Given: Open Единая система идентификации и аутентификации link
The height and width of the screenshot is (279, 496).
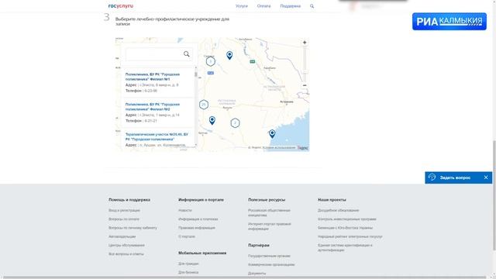Looking at the screenshot, I should (345, 248).
